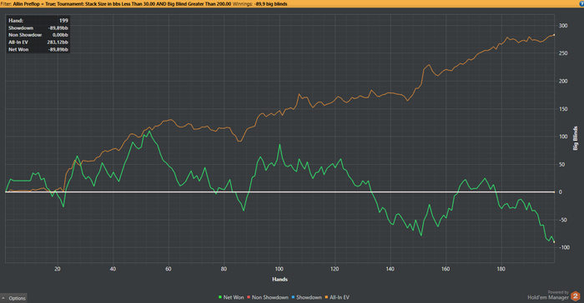Click the Hands axis title

[x=279, y=279]
